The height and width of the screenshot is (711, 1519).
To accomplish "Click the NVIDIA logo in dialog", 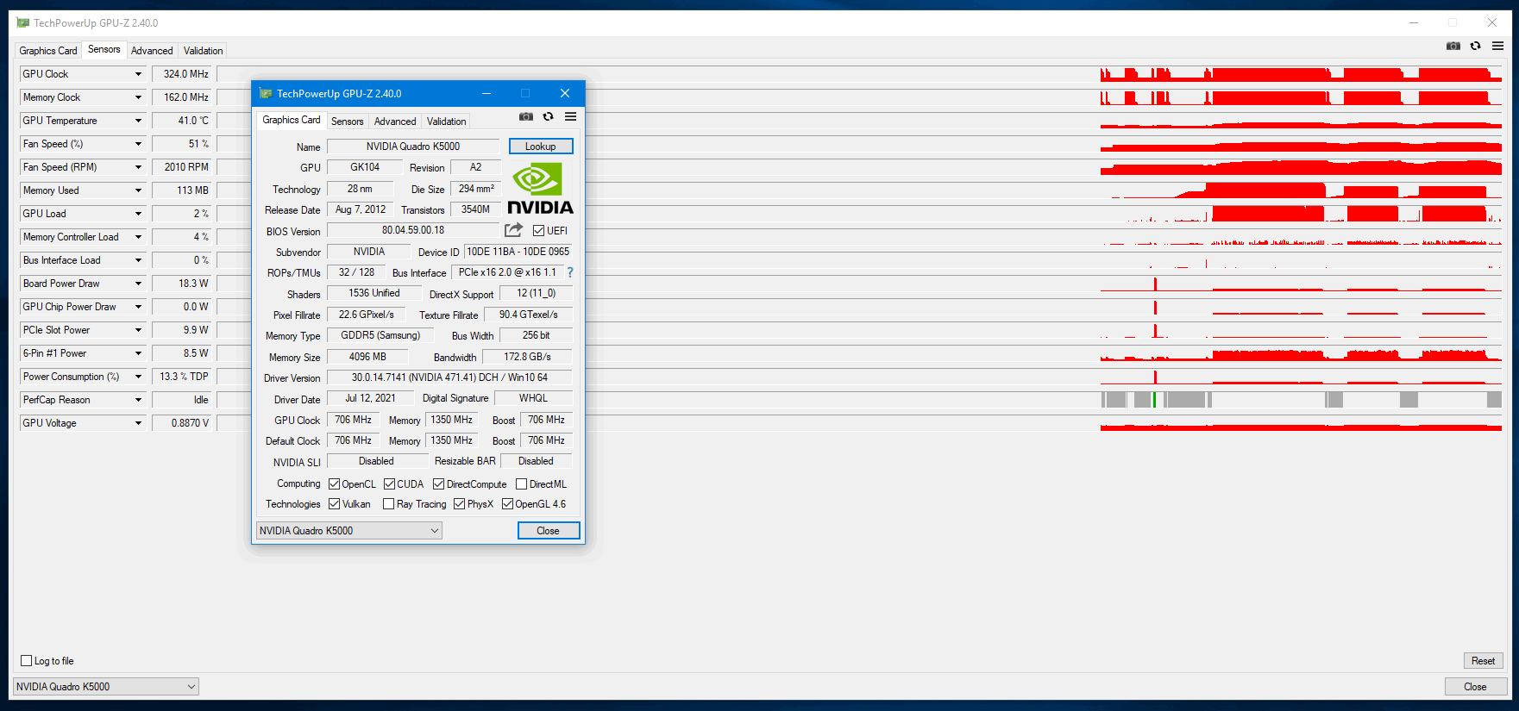I will click(x=540, y=189).
